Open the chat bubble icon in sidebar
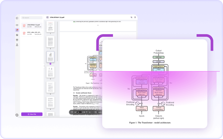Viewport: 223px width, 139px height. (x=17, y=25)
